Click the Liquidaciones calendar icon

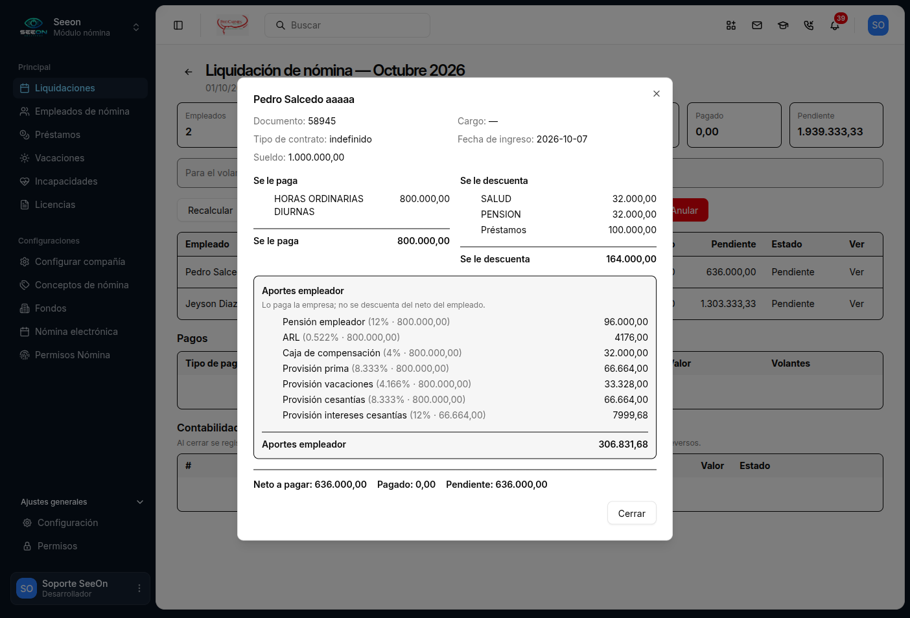[25, 88]
